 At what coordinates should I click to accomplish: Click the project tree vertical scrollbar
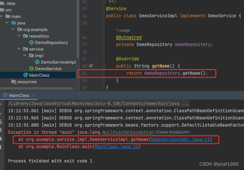click(x=78, y=29)
